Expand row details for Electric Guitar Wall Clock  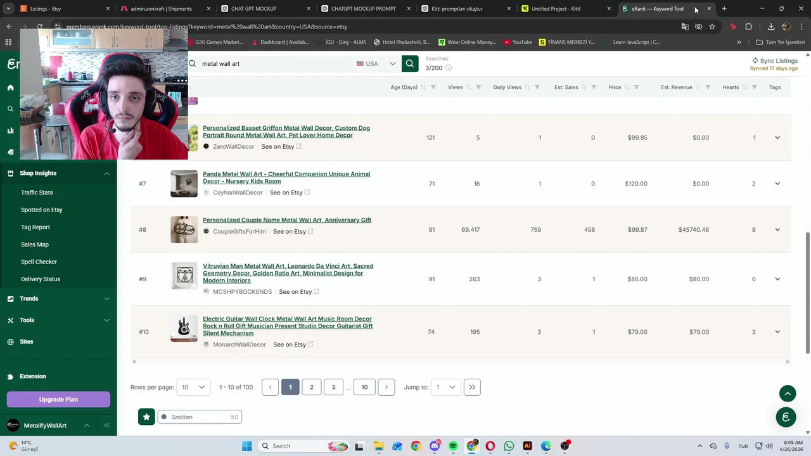(x=777, y=332)
